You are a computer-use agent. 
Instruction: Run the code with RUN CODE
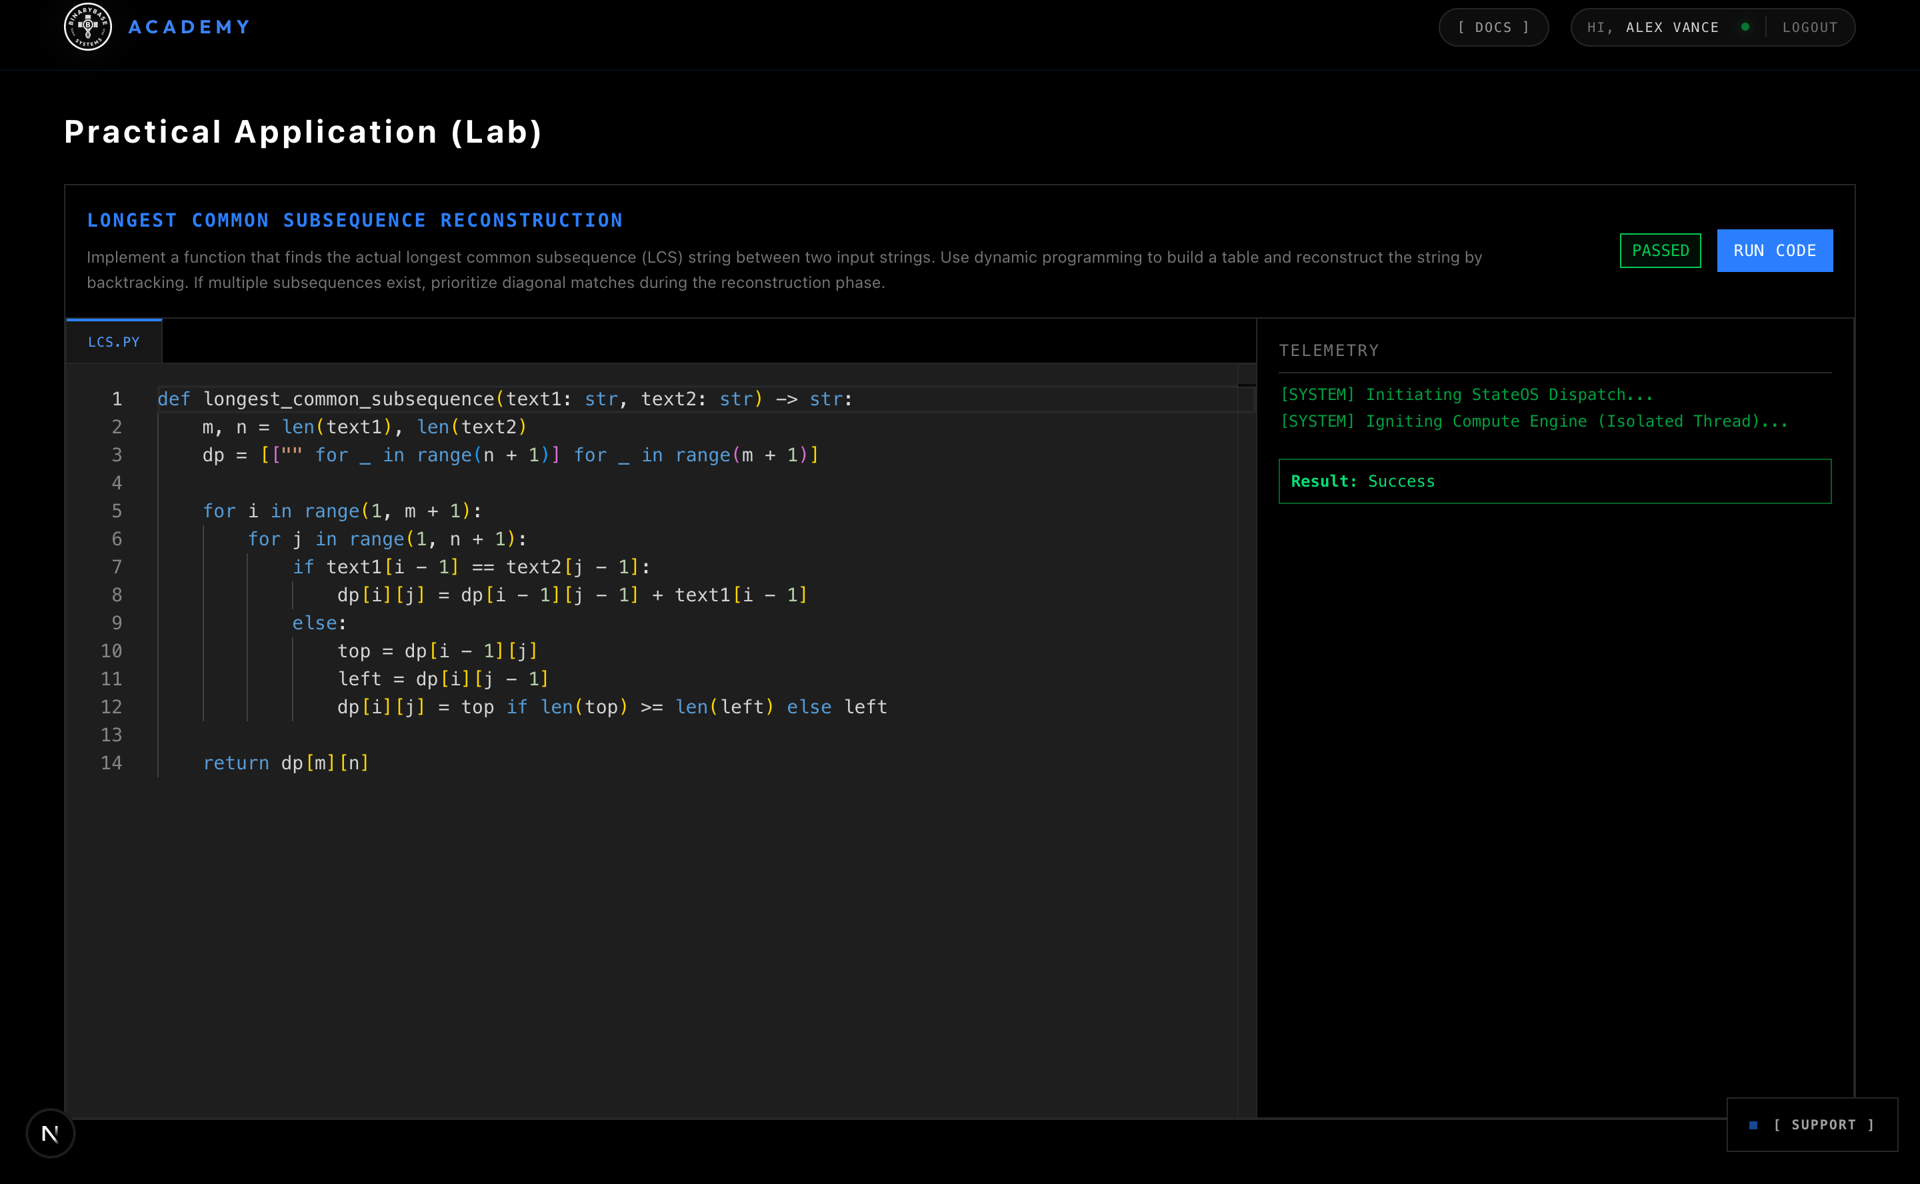(x=1775, y=251)
